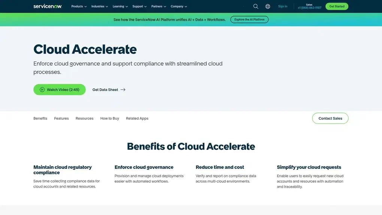382x215 pixels.
Task: Jump to the Resources section tab
Action: pyautogui.click(x=84, y=118)
